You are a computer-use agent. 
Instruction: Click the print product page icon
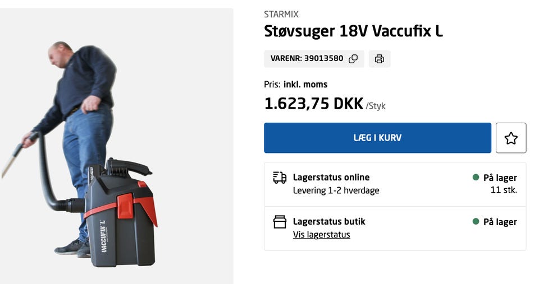coord(380,59)
